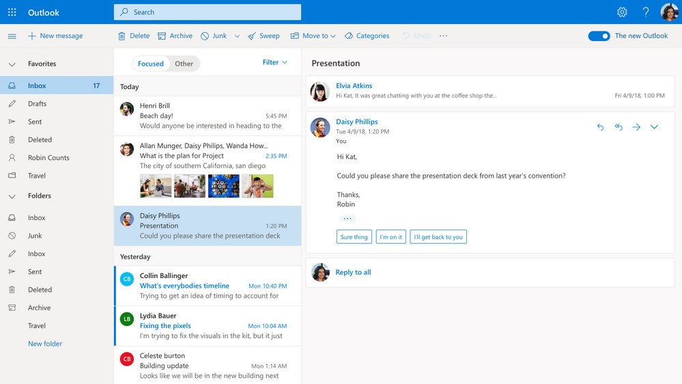Expand the Filter dropdown

pos(274,62)
